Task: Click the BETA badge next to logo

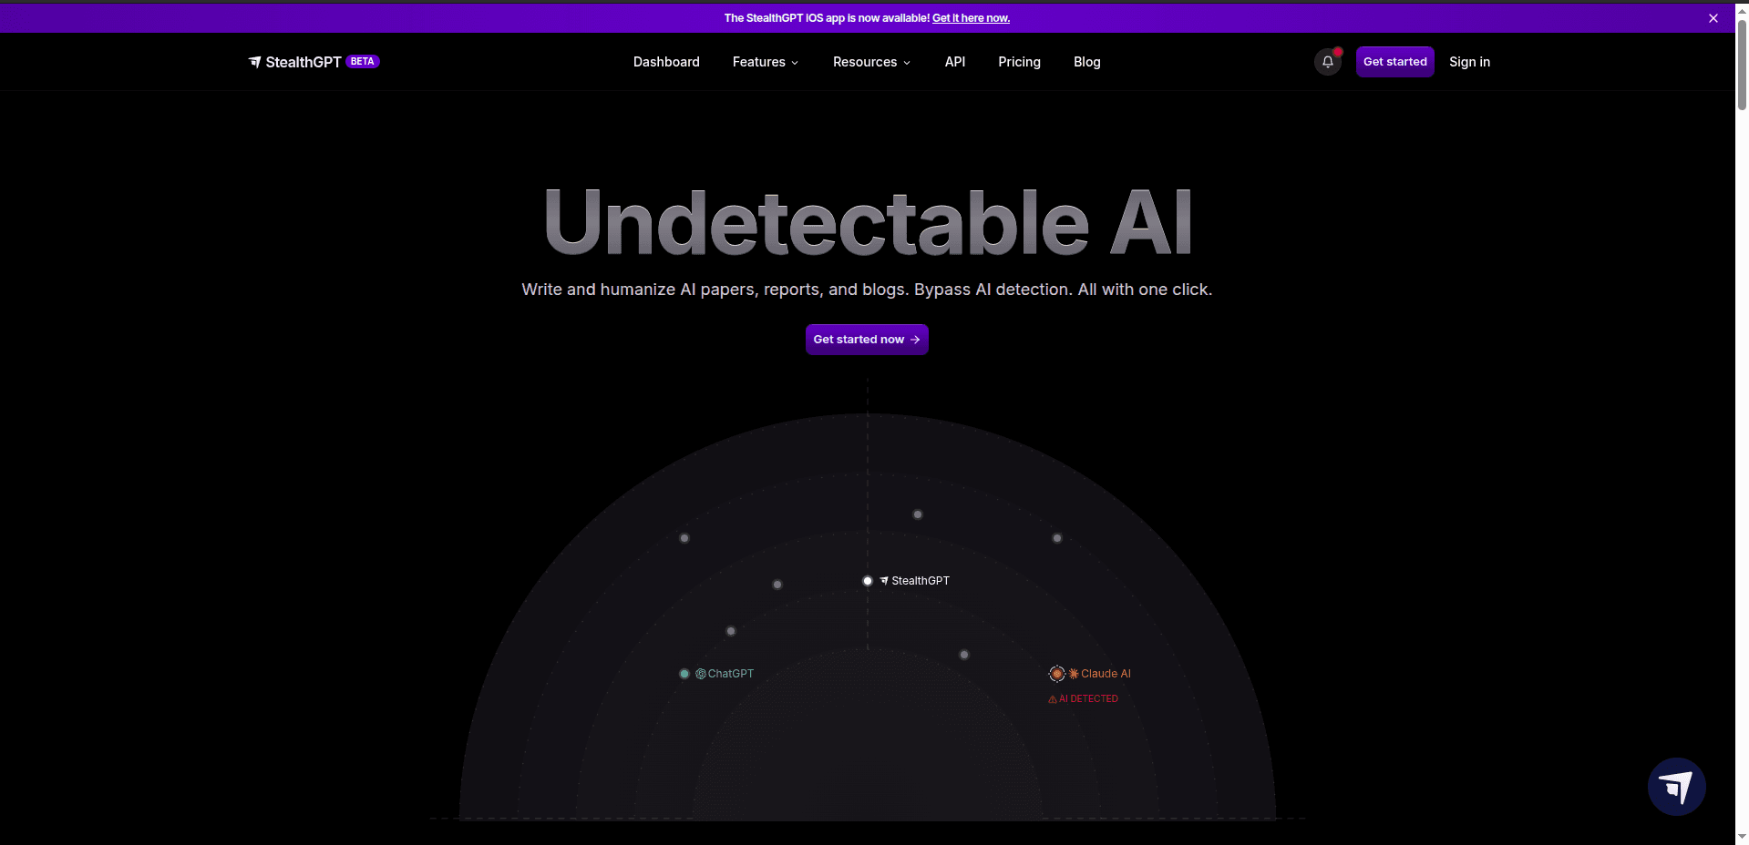Action: [x=363, y=62]
